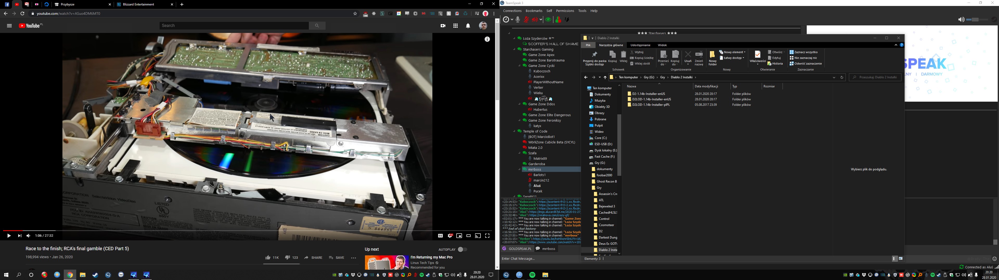The height and width of the screenshot is (280, 999).
Task: Mute microphone in TeamSpeak toolbar
Action: pos(526,20)
